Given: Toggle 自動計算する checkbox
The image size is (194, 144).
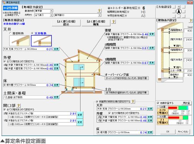Looking at the screenshot, I should pos(158,103).
